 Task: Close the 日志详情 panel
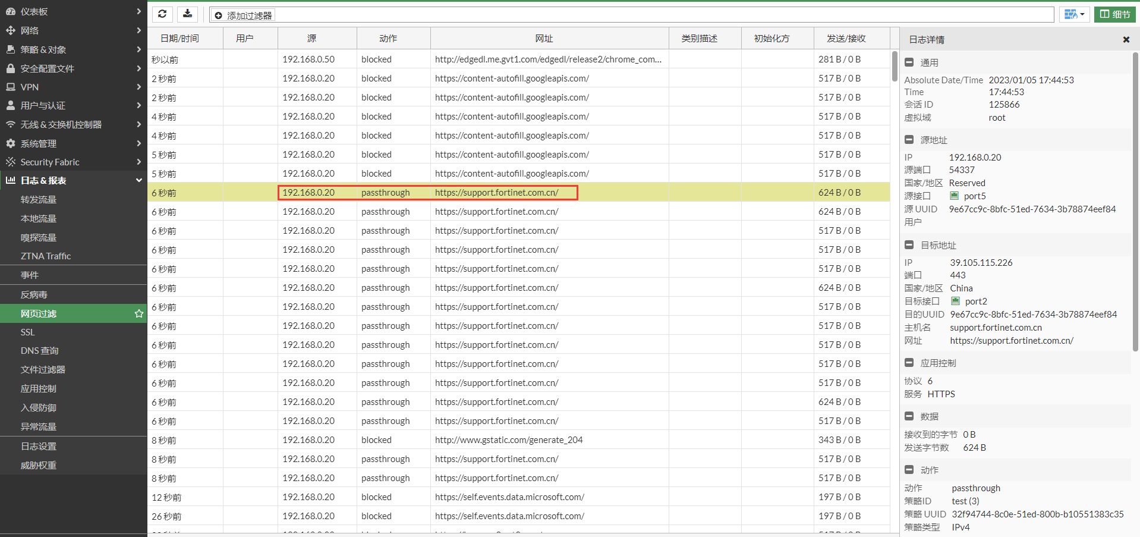click(1126, 40)
